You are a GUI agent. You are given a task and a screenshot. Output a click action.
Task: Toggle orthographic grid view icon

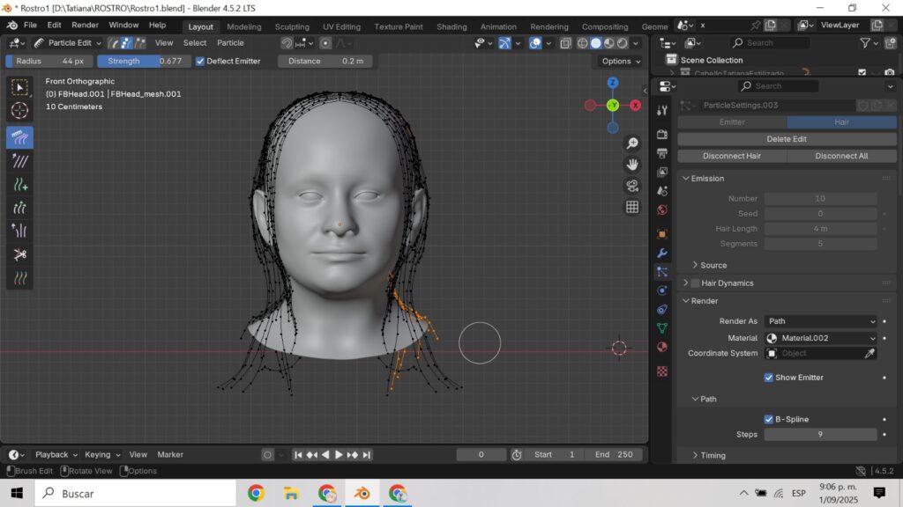coord(632,208)
